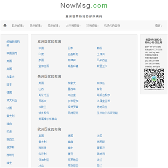Open 格陵兰 postal codes link
This screenshot has width=168, height=168.
42,107
